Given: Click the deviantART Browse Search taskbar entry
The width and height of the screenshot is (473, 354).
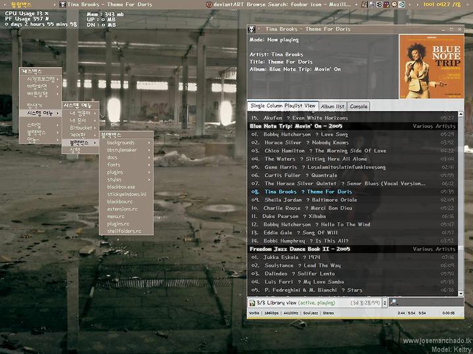Looking at the screenshot, I should point(279,5).
